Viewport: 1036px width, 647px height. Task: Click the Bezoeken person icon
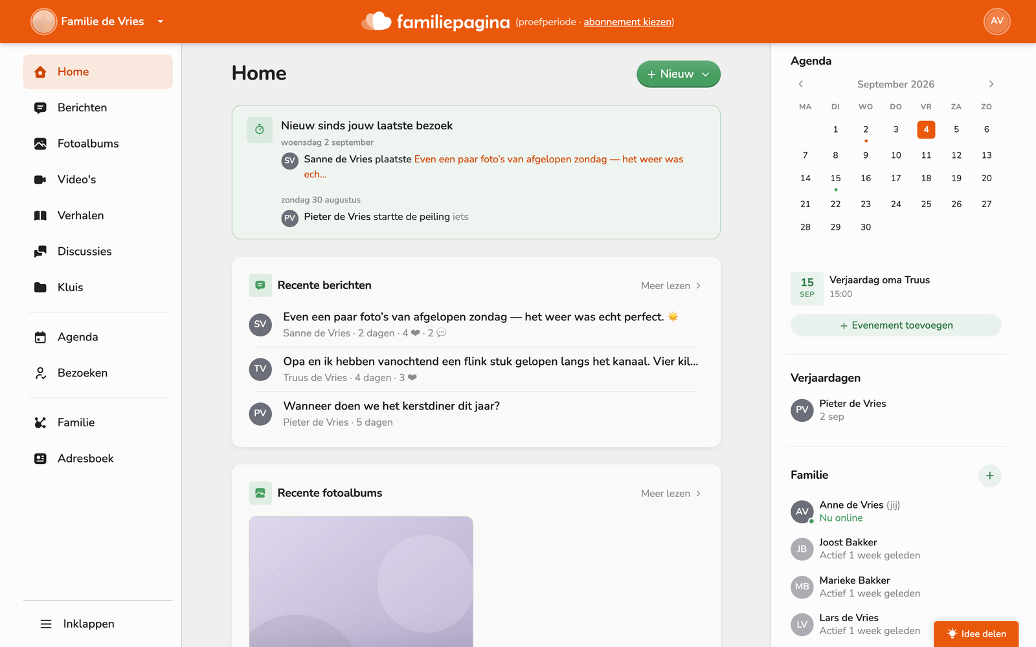click(x=40, y=373)
